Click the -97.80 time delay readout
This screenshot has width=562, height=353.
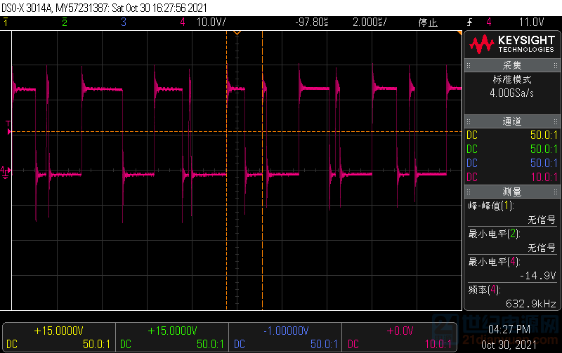[312, 22]
